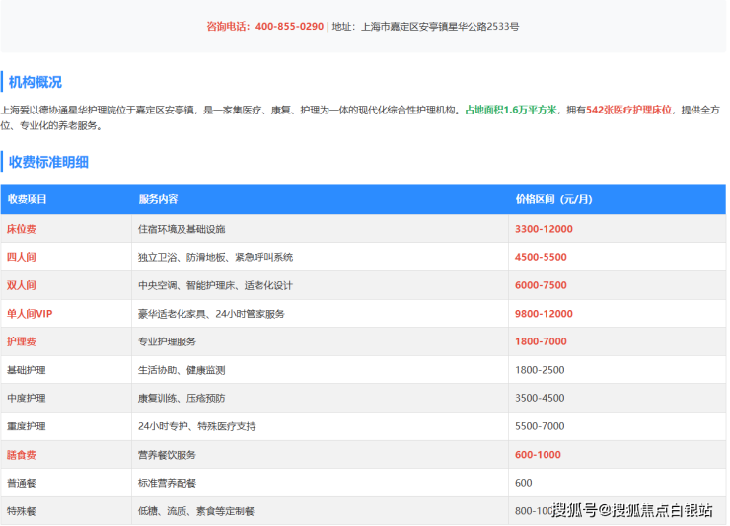Click the 床位费 row label

(22, 229)
